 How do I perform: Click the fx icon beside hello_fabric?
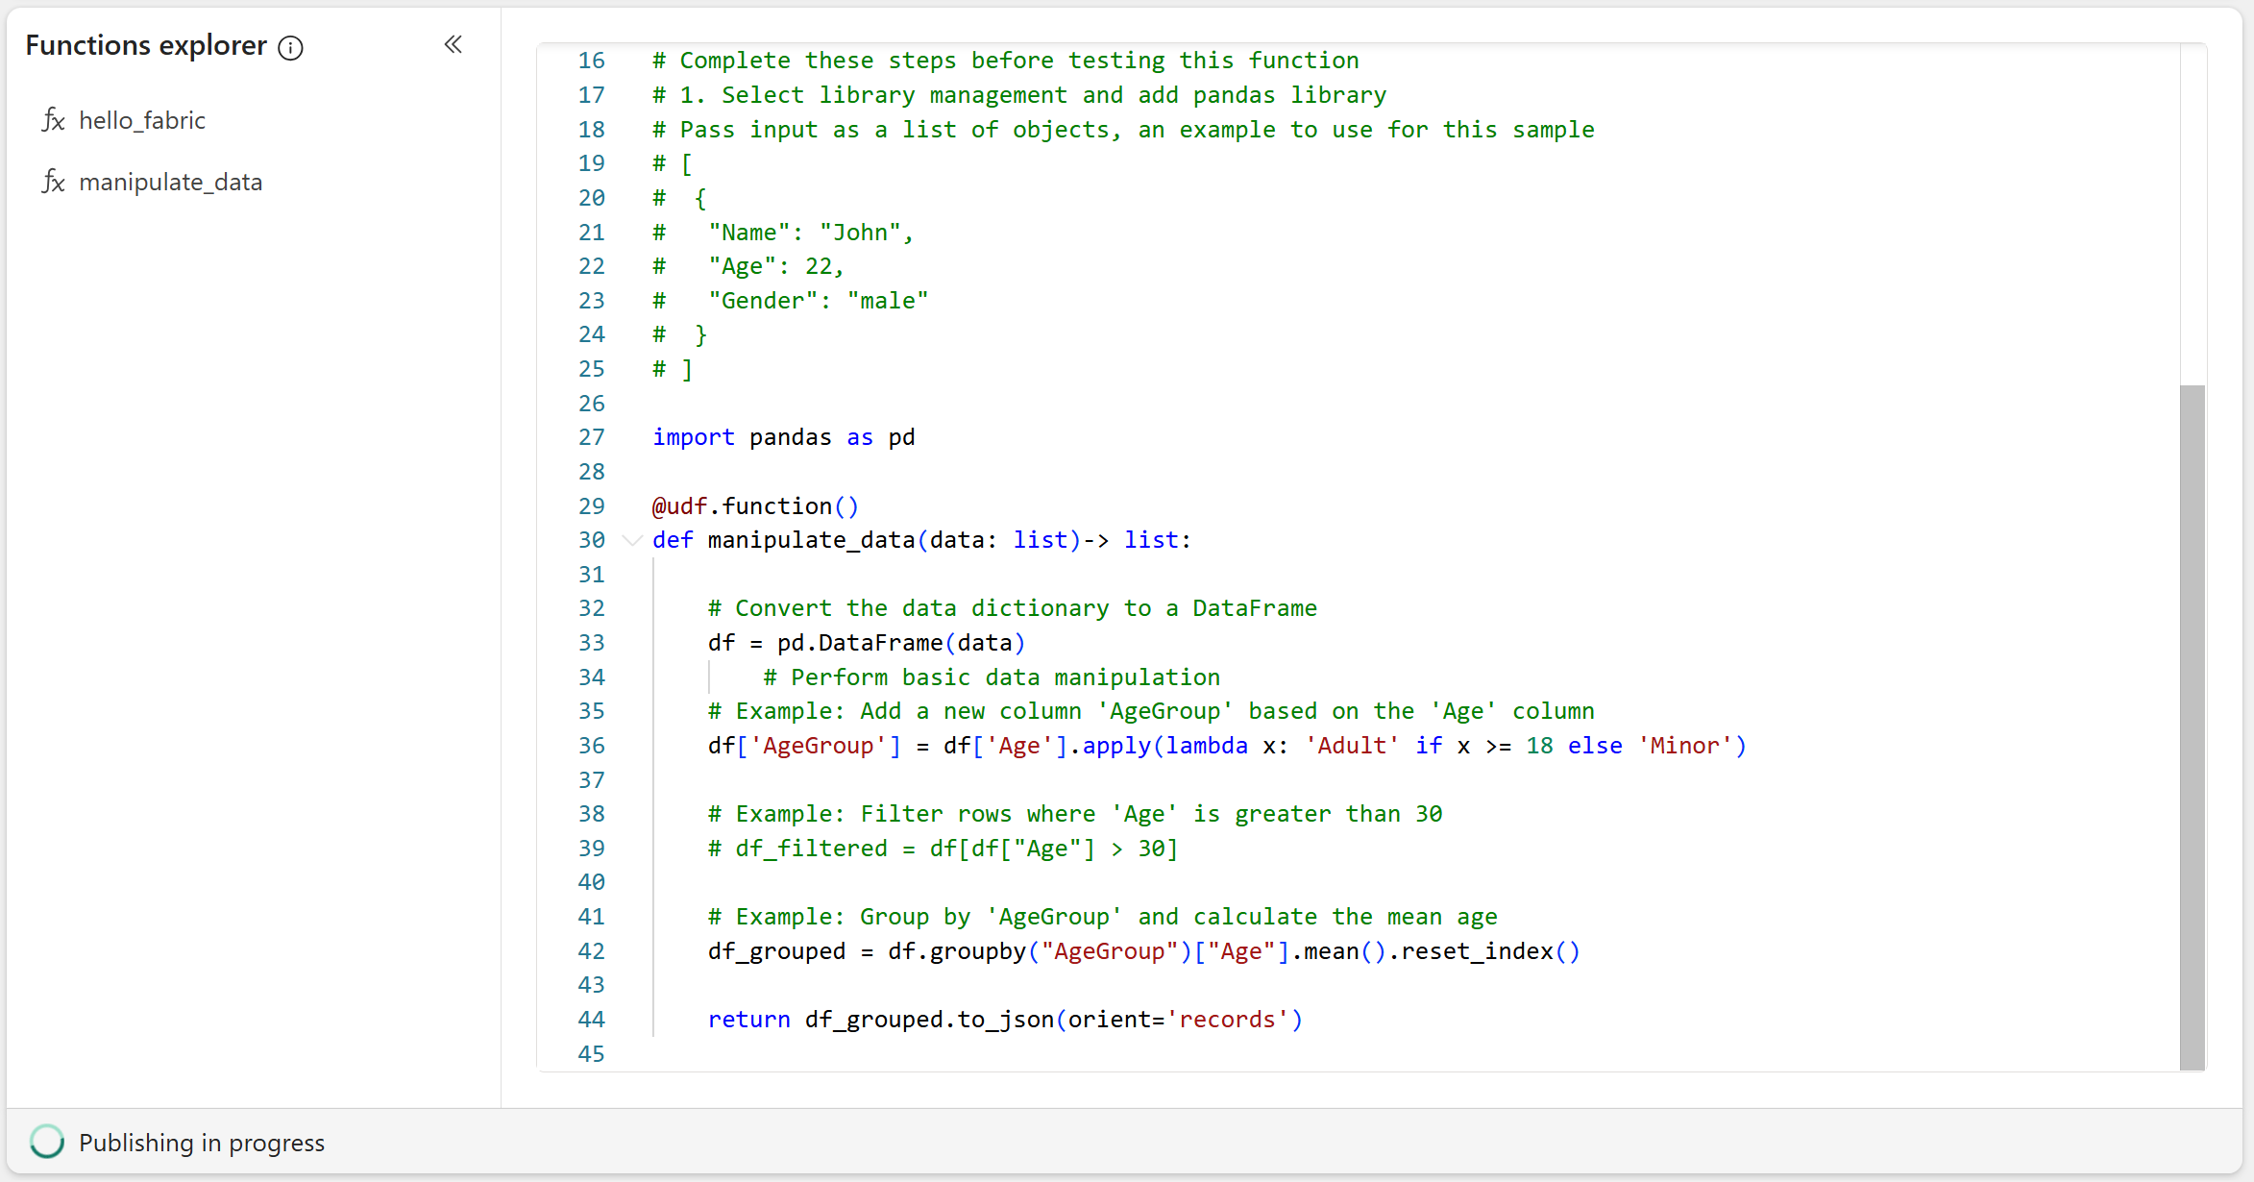54,120
